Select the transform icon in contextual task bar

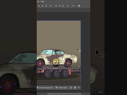click(x=71, y=88)
